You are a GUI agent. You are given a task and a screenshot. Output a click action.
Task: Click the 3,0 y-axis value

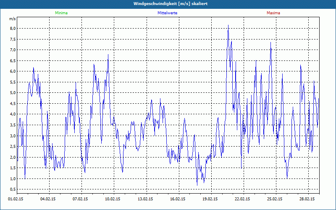tap(13, 136)
